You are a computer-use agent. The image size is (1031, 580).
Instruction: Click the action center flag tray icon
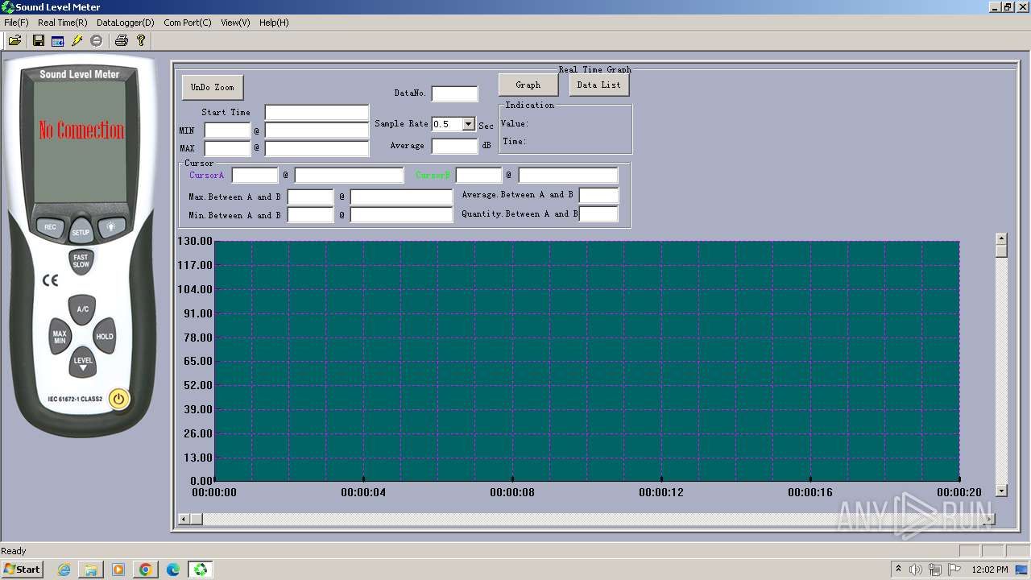click(x=954, y=570)
